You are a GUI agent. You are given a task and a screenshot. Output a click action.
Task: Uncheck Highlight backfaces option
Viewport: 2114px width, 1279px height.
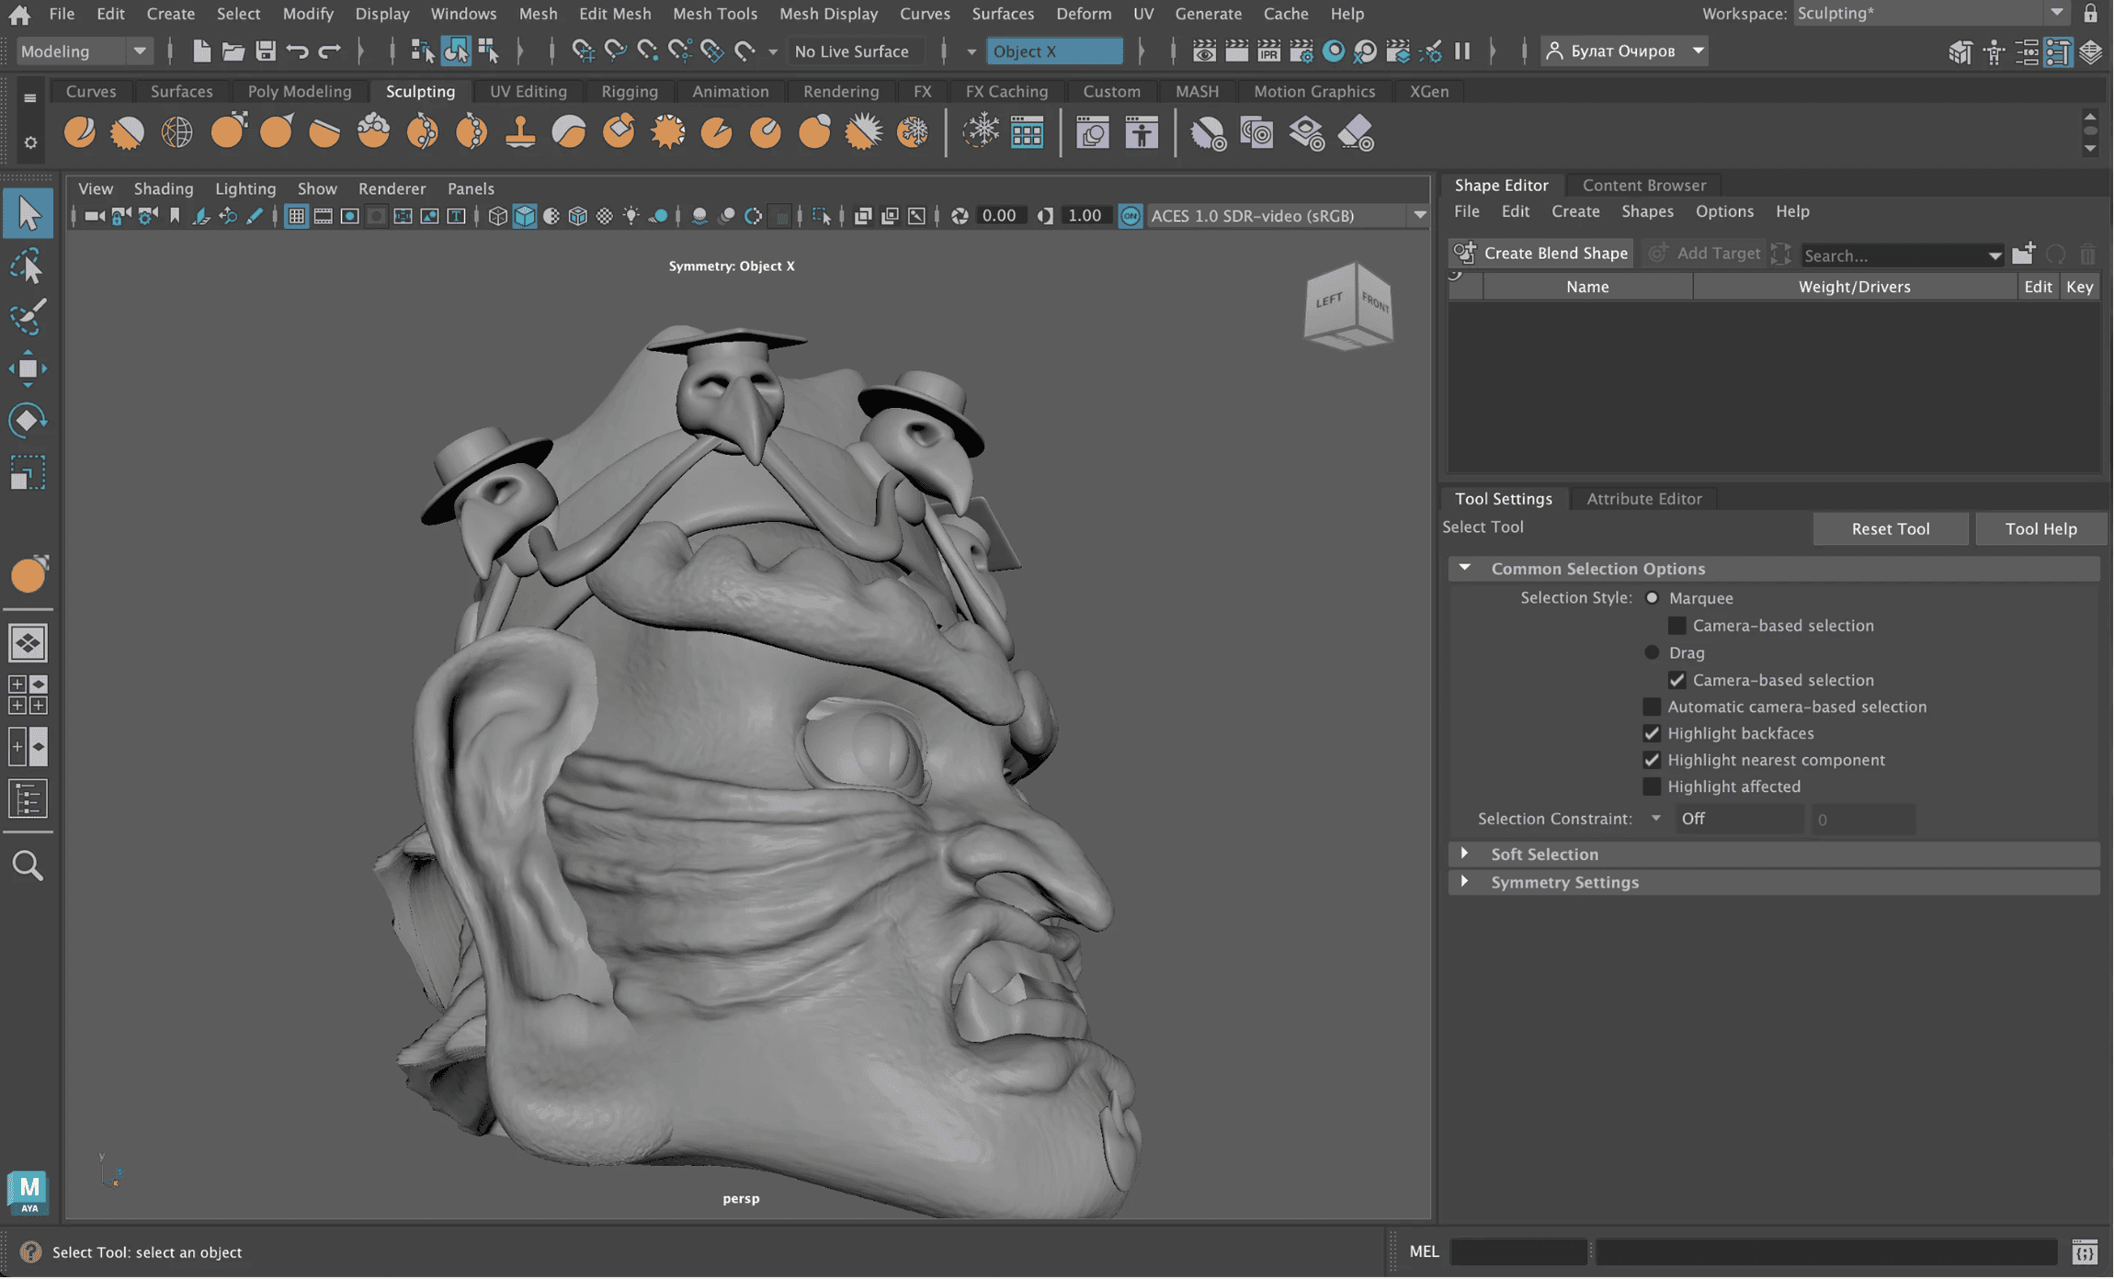1652,733
